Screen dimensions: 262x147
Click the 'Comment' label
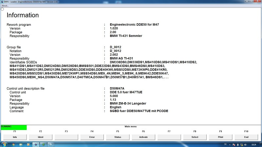point(17,111)
